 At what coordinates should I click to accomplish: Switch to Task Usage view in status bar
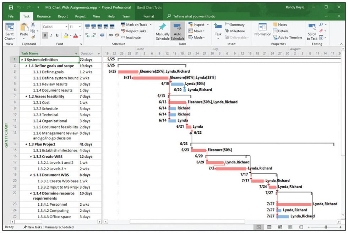pyautogui.click(x=269, y=227)
